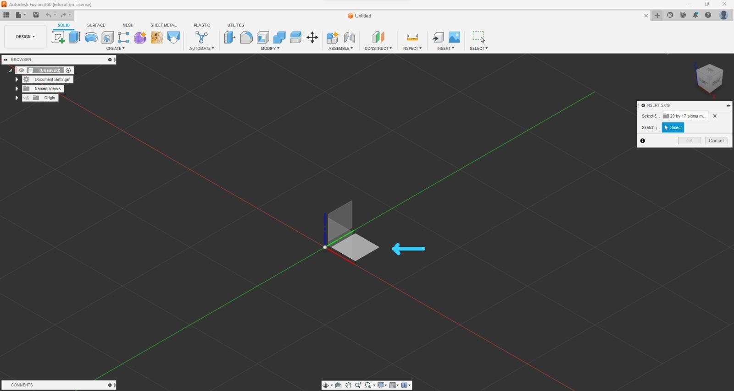
Task: Click the Insert Derive icon
Action: click(x=438, y=37)
